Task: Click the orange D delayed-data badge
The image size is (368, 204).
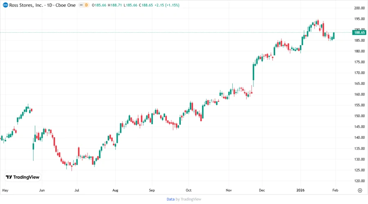Action: coord(86,5)
